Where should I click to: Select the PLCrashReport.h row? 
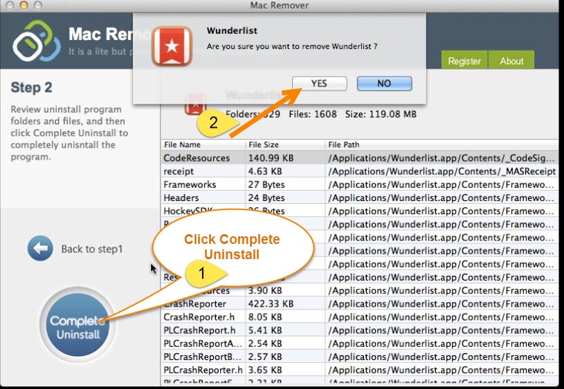(360, 330)
